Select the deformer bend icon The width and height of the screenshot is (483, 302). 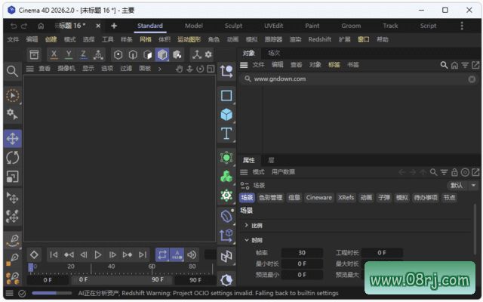click(x=226, y=217)
